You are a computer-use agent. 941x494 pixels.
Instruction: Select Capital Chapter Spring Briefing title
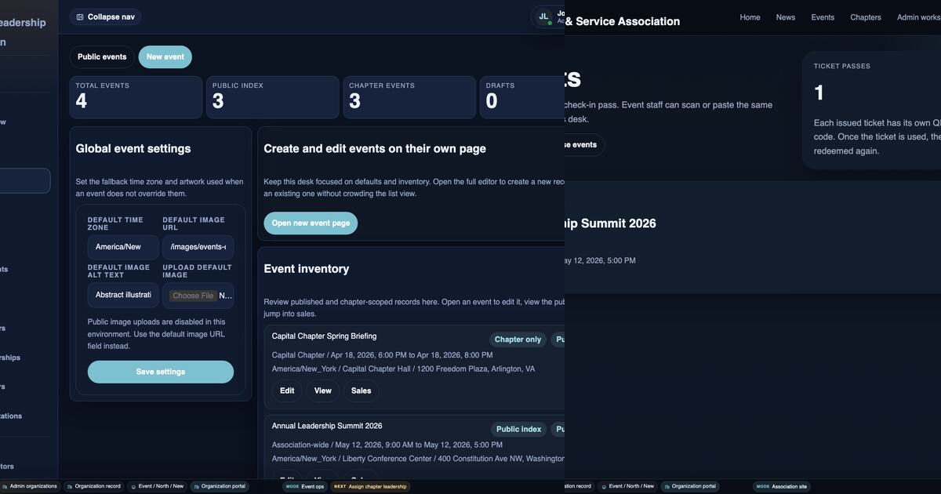tap(324, 336)
